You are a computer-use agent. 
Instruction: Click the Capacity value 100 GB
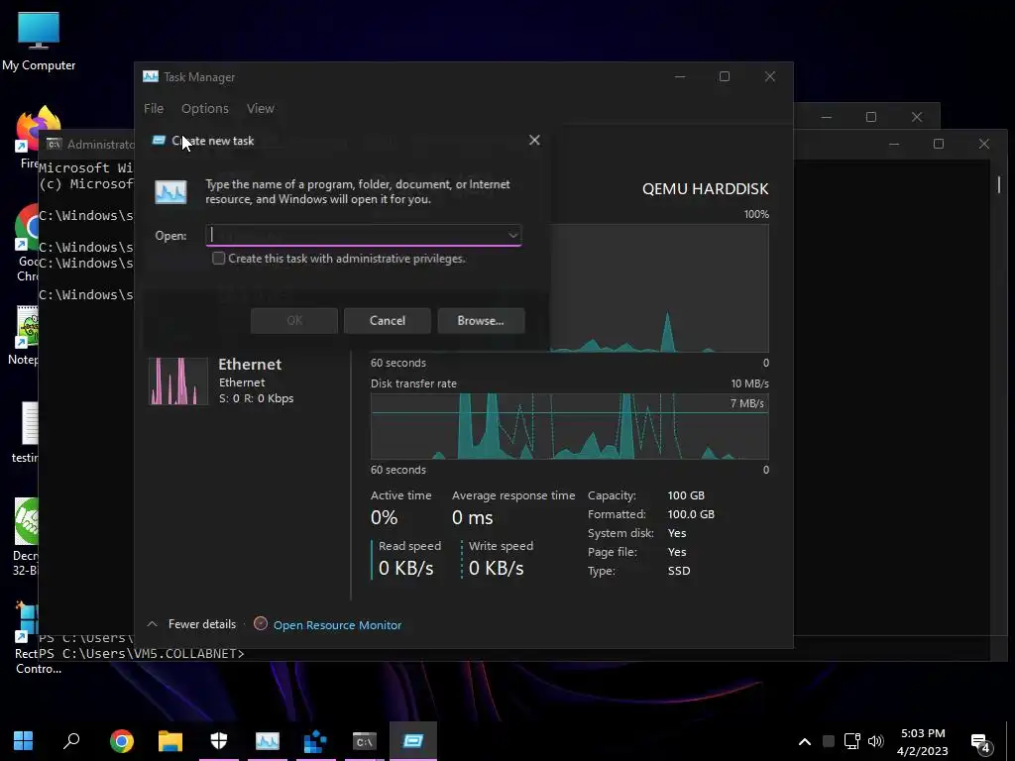tap(686, 495)
